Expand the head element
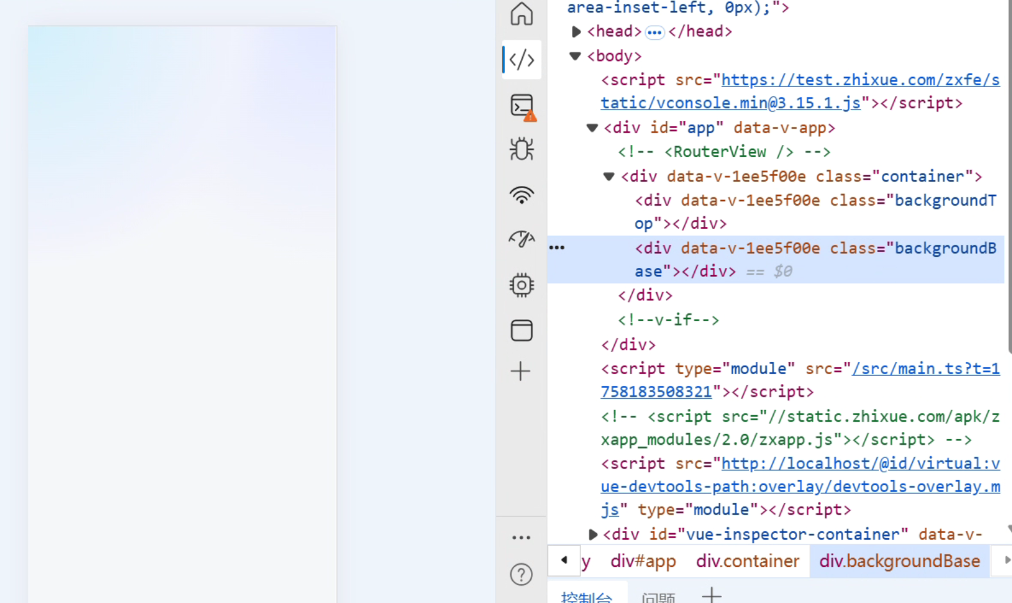The image size is (1012, 603). [x=576, y=31]
